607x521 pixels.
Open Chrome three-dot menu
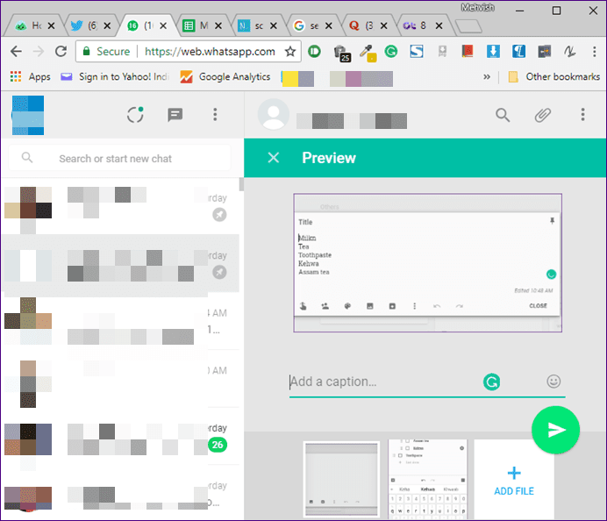(594, 52)
